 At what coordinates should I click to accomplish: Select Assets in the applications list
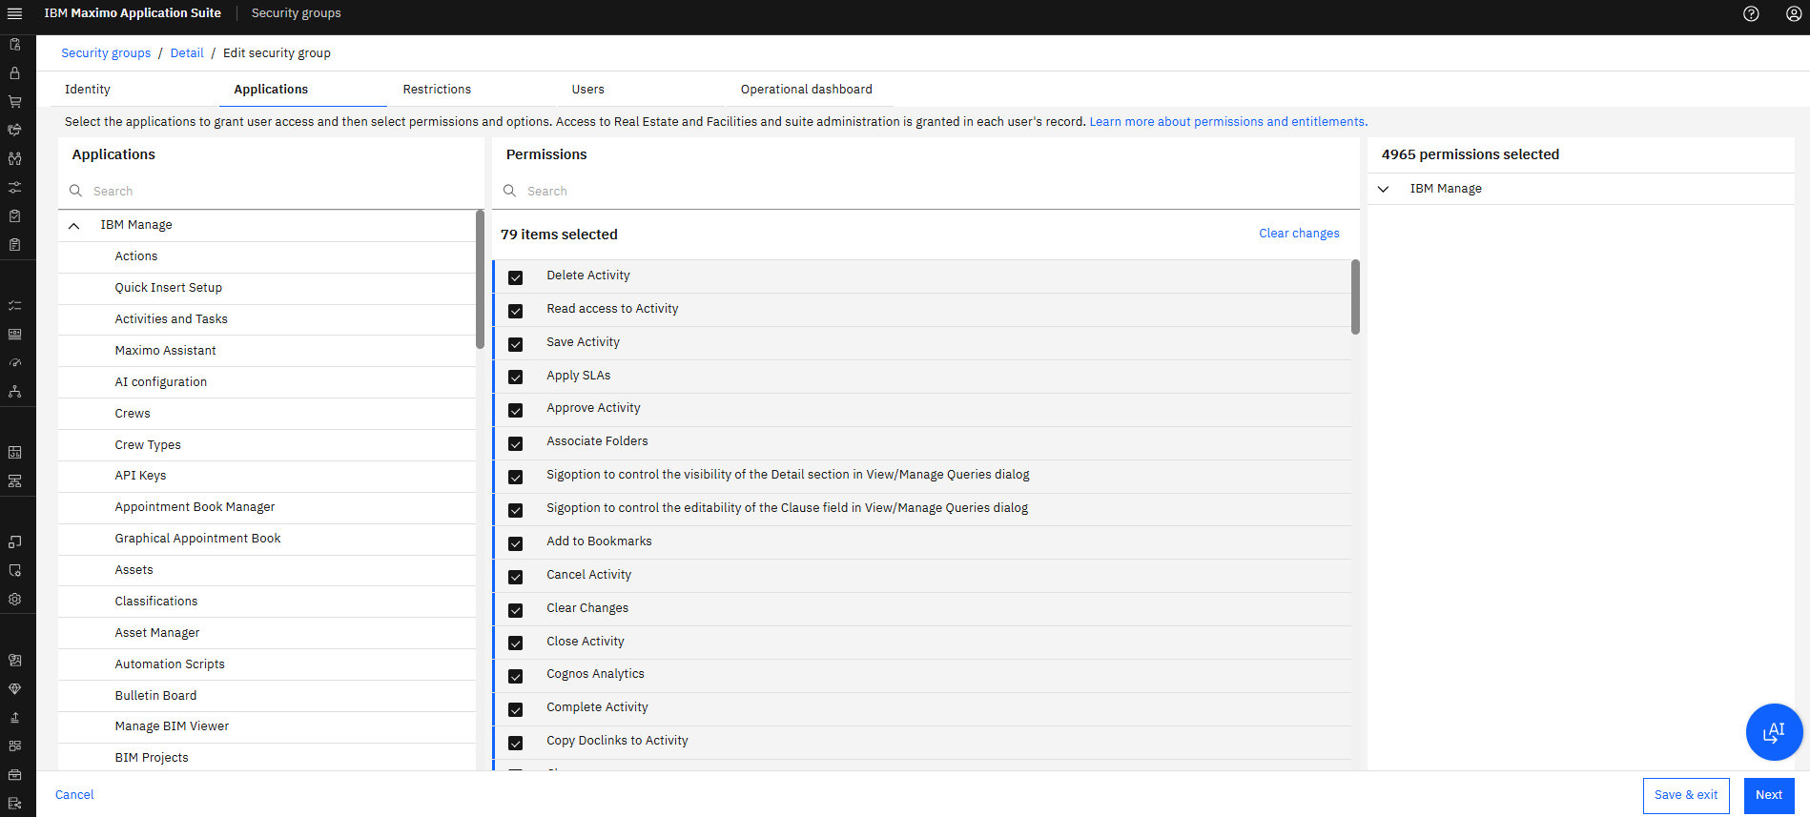(134, 570)
